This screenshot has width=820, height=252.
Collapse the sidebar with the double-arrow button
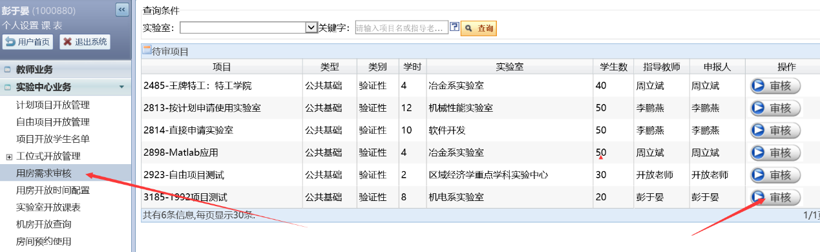click(121, 9)
